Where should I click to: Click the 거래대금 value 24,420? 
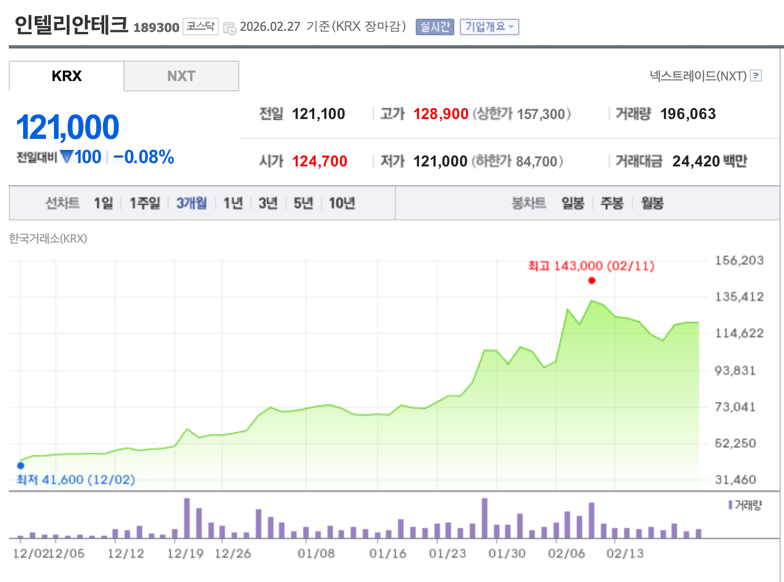tap(696, 161)
